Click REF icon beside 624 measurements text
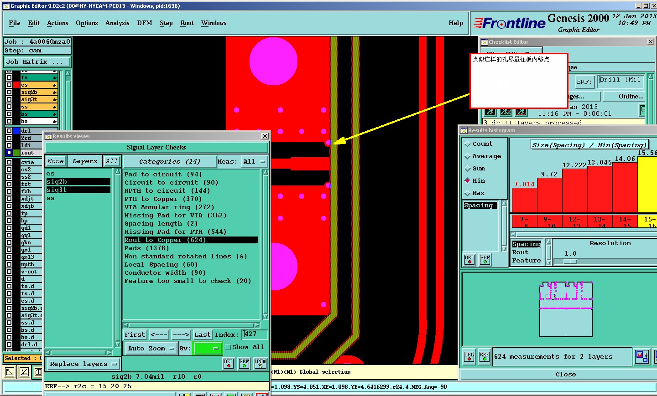 pyautogui.click(x=485, y=357)
